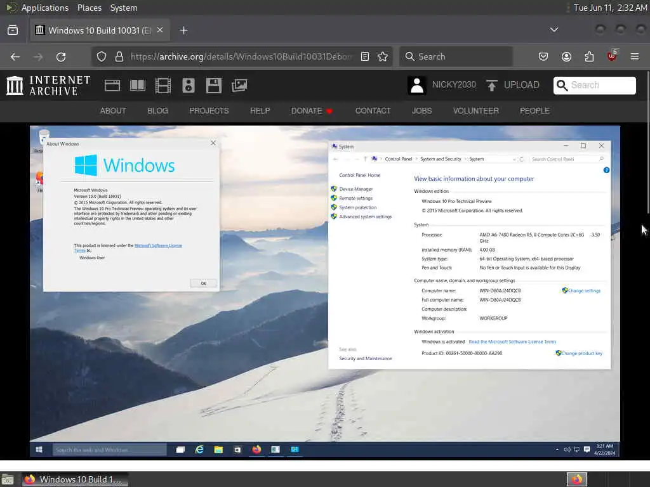Close the Windows 10 Build 10031 tab
This screenshot has height=487, width=650.
pos(160,30)
